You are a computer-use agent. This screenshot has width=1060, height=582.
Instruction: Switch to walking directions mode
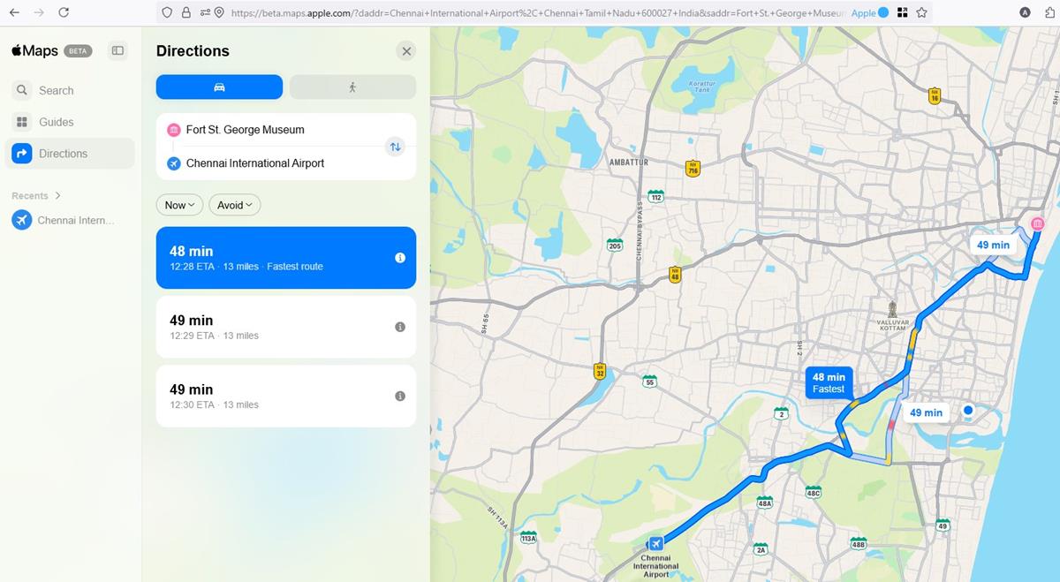pos(352,87)
